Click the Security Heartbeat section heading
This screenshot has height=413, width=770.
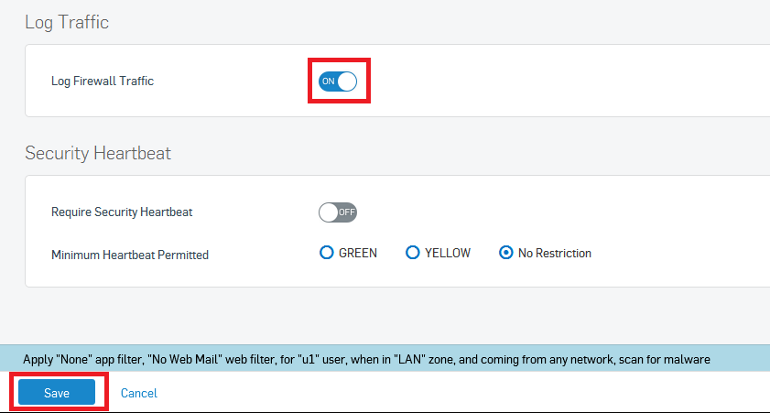coord(98,153)
